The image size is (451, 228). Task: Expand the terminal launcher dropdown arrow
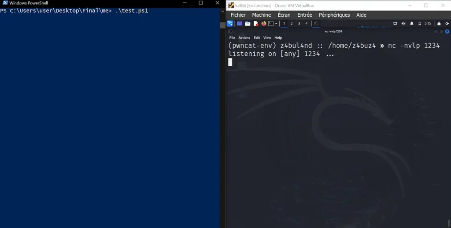coord(276,24)
